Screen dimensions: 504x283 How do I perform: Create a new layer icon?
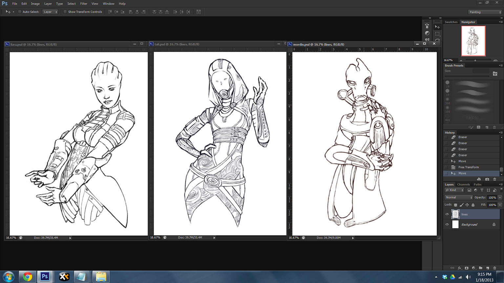(x=488, y=268)
